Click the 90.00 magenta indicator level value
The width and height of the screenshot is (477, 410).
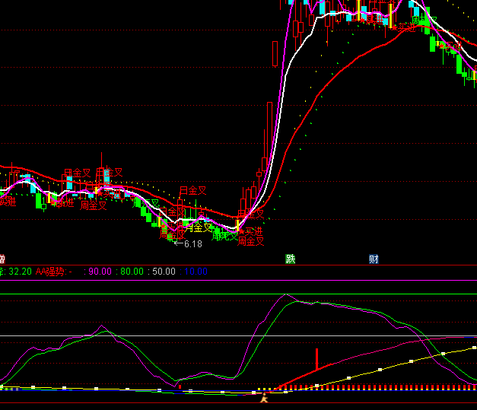point(100,272)
